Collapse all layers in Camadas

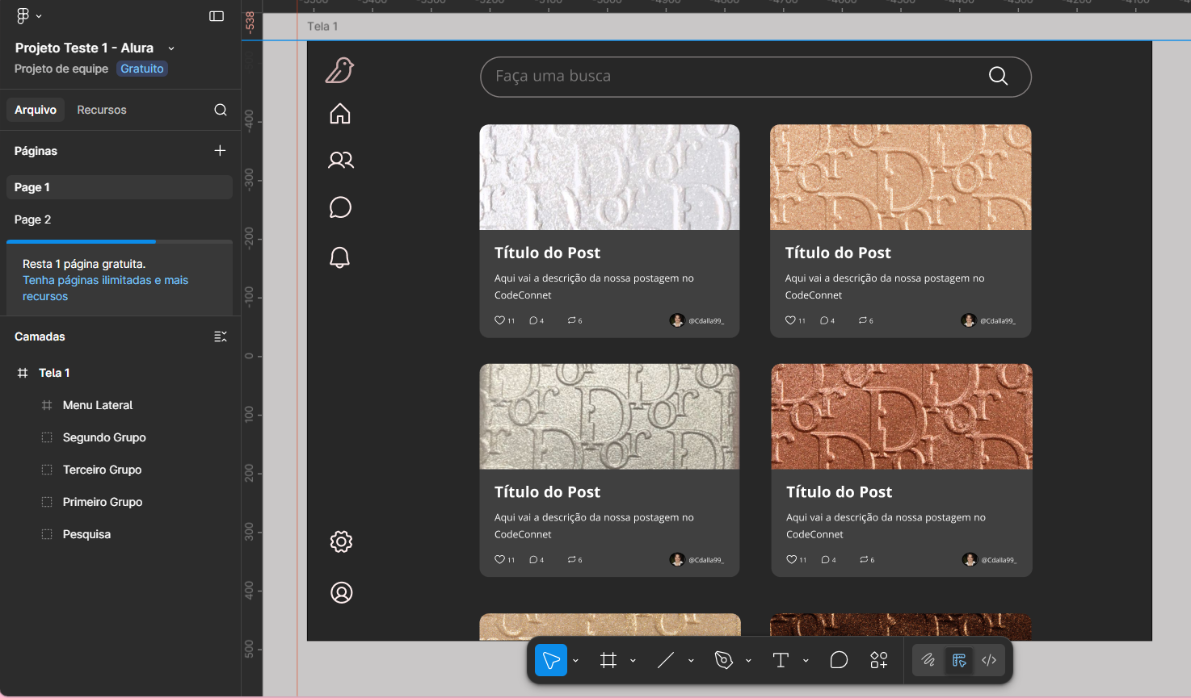point(220,336)
